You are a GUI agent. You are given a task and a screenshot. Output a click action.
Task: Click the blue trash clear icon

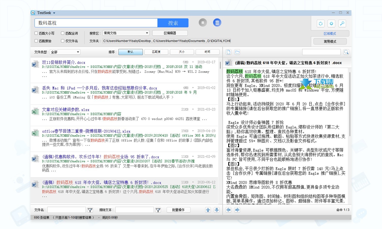click(x=217, y=22)
